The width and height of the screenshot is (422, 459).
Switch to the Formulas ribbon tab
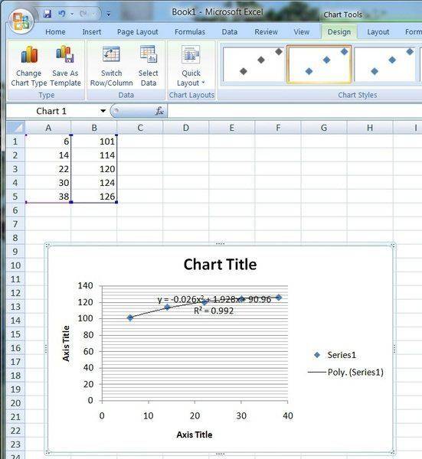[190, 32]
